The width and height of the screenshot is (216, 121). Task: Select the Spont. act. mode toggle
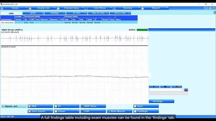pos(14,106)
